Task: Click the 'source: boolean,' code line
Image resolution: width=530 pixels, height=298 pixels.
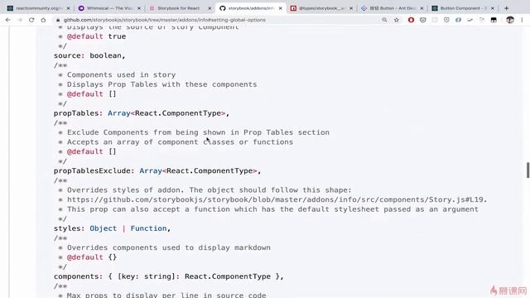Action: pyautogui.click(x=89, y=55)
